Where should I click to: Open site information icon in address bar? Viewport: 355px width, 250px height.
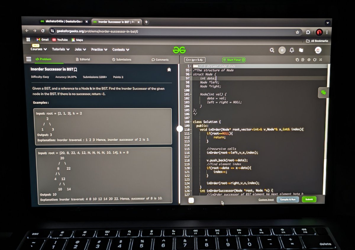coord(53,31)
